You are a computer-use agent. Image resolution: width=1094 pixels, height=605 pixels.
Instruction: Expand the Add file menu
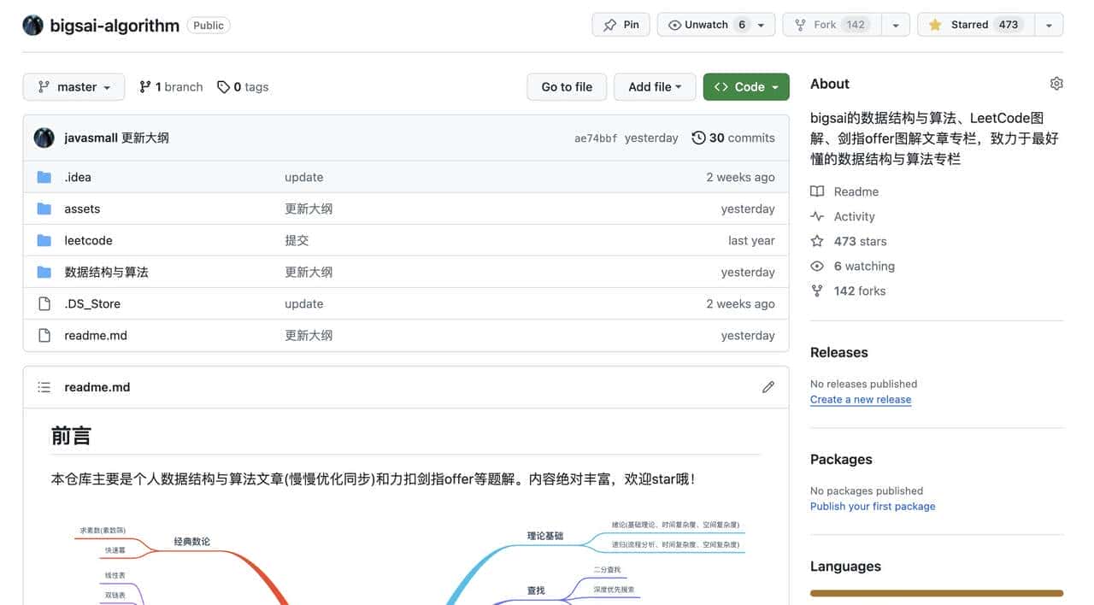655,87
